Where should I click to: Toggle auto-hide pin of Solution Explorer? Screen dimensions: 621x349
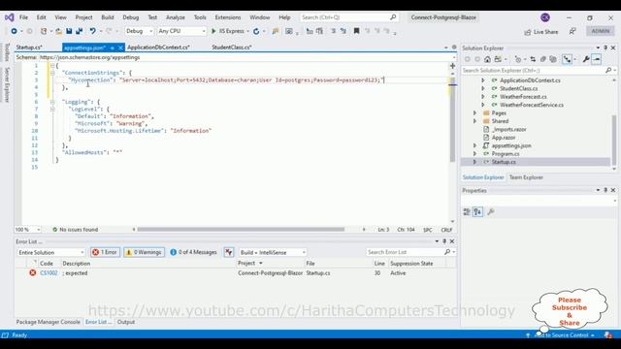pyautogui.click(x=605, y=48)
